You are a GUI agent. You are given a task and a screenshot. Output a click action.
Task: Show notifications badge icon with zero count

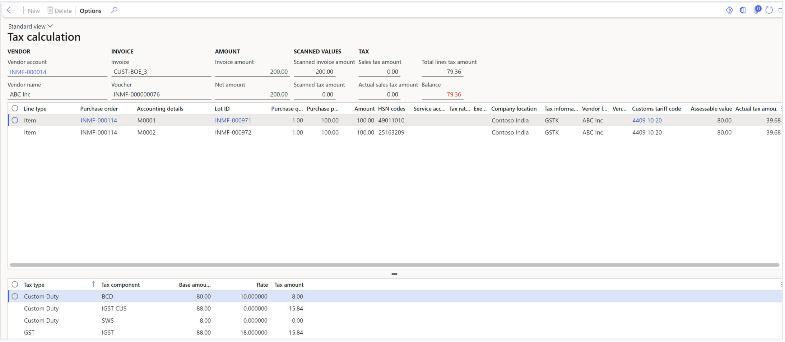click(x=757, y=10)
